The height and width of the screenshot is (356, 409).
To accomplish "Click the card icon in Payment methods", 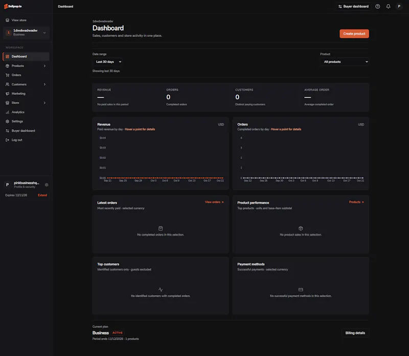I will pyautogui.click(x=301, y=289).
